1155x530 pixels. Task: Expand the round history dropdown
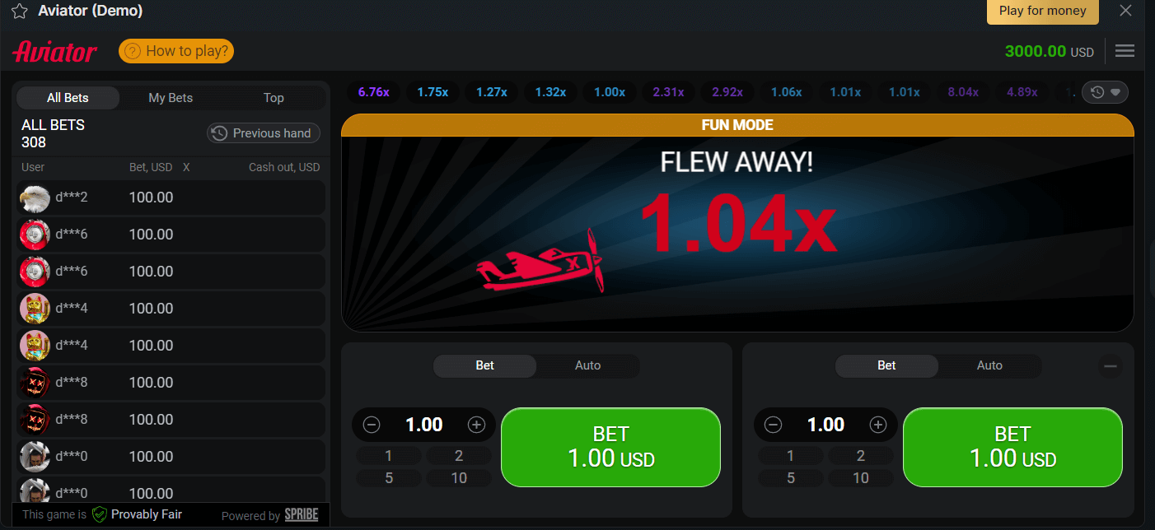point(1106,92)
